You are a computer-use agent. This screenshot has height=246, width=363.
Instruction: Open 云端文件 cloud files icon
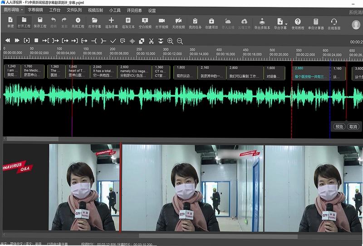[244, 24]
